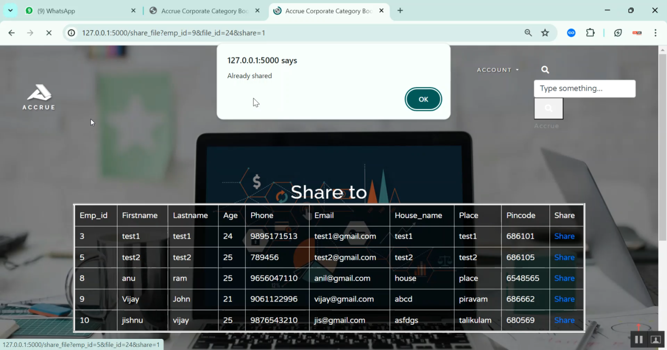Go back to the previous page
Image resolution: width=667 pixels, height=350 pixels.
(12, 33)
